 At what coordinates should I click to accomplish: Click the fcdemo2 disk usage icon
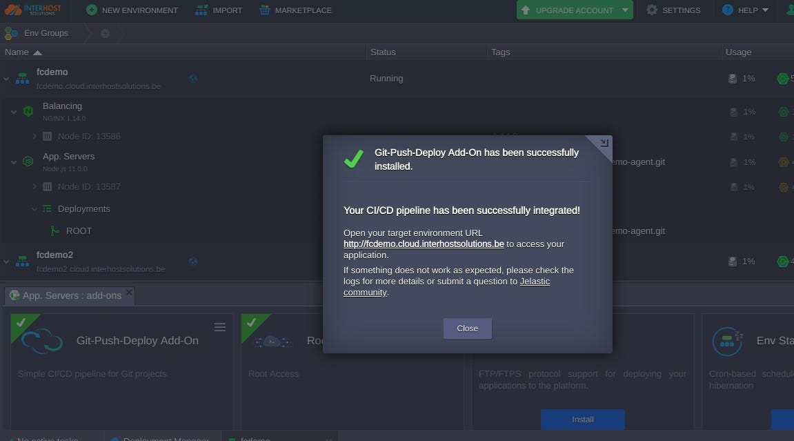pyautogui.click(x=732, y=262)
